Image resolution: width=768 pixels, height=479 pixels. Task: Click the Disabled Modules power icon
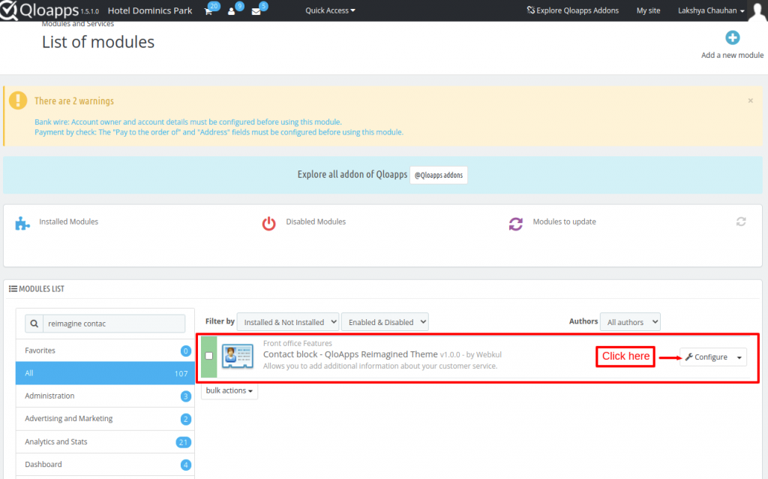pos(268,223)
